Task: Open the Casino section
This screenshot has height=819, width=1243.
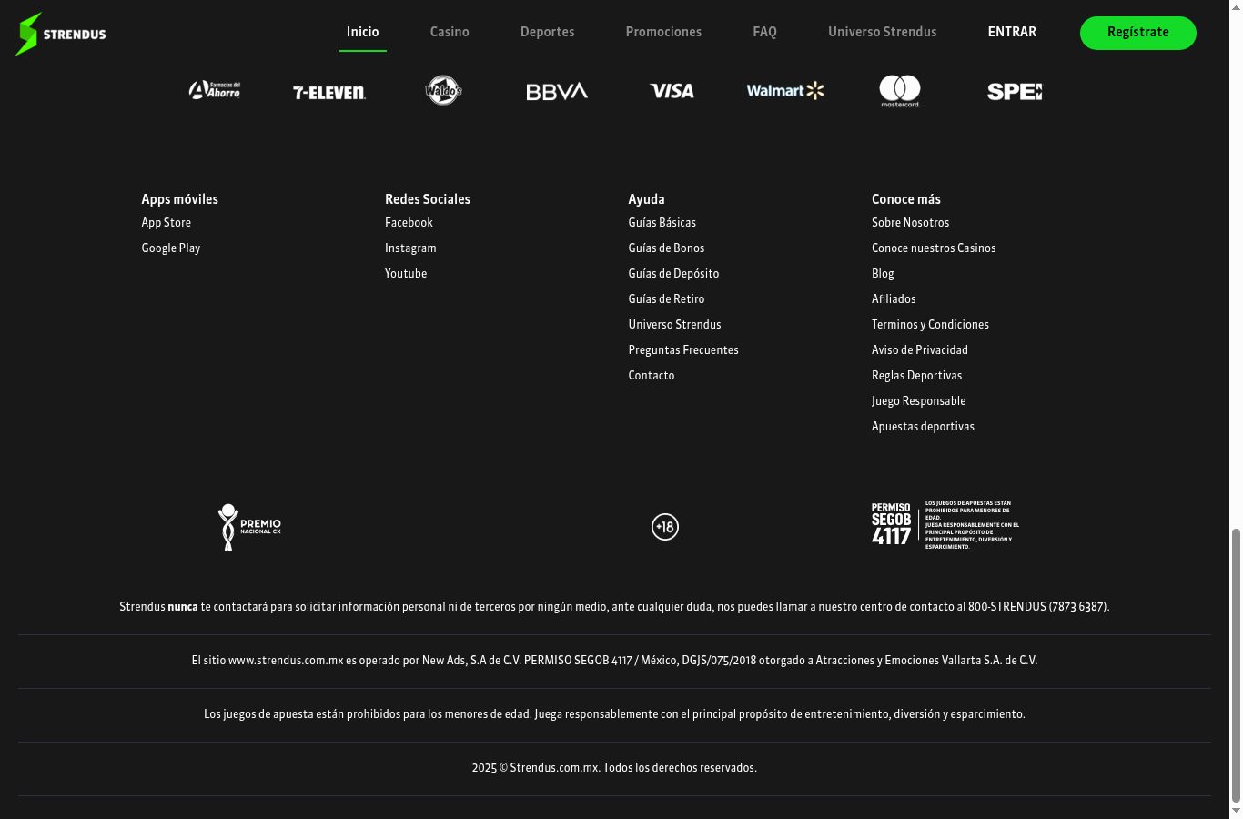Action: pyautogui.click(x=450, y=32)
